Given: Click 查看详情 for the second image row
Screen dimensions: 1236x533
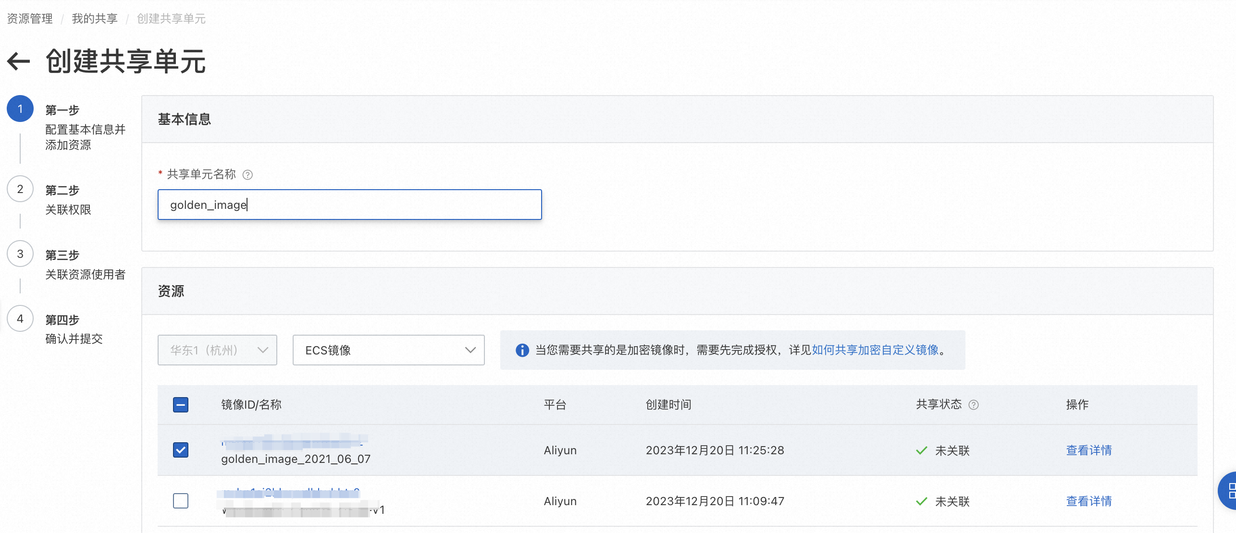Looking at the screenshot, I should point(1088,501).
